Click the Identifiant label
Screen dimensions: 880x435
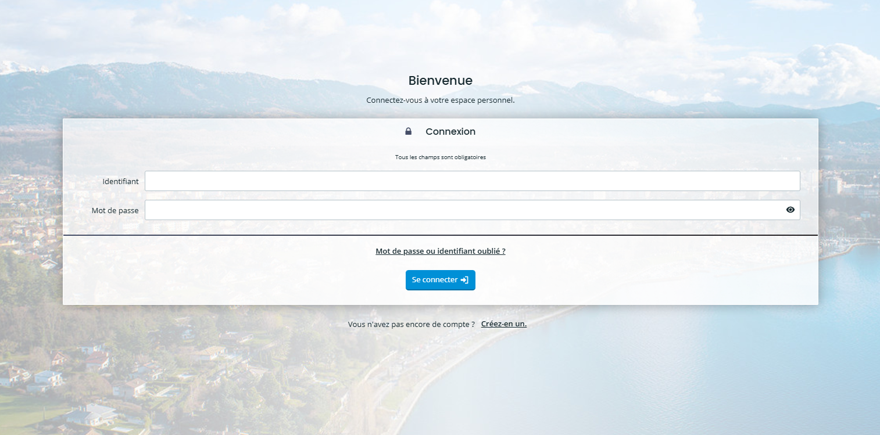121,181
